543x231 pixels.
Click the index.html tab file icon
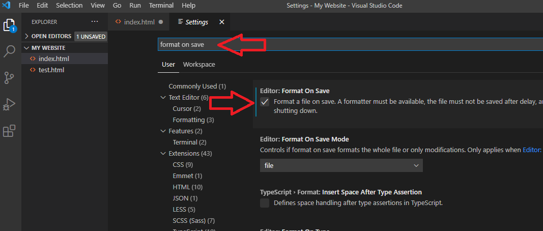tap(118, 22)
